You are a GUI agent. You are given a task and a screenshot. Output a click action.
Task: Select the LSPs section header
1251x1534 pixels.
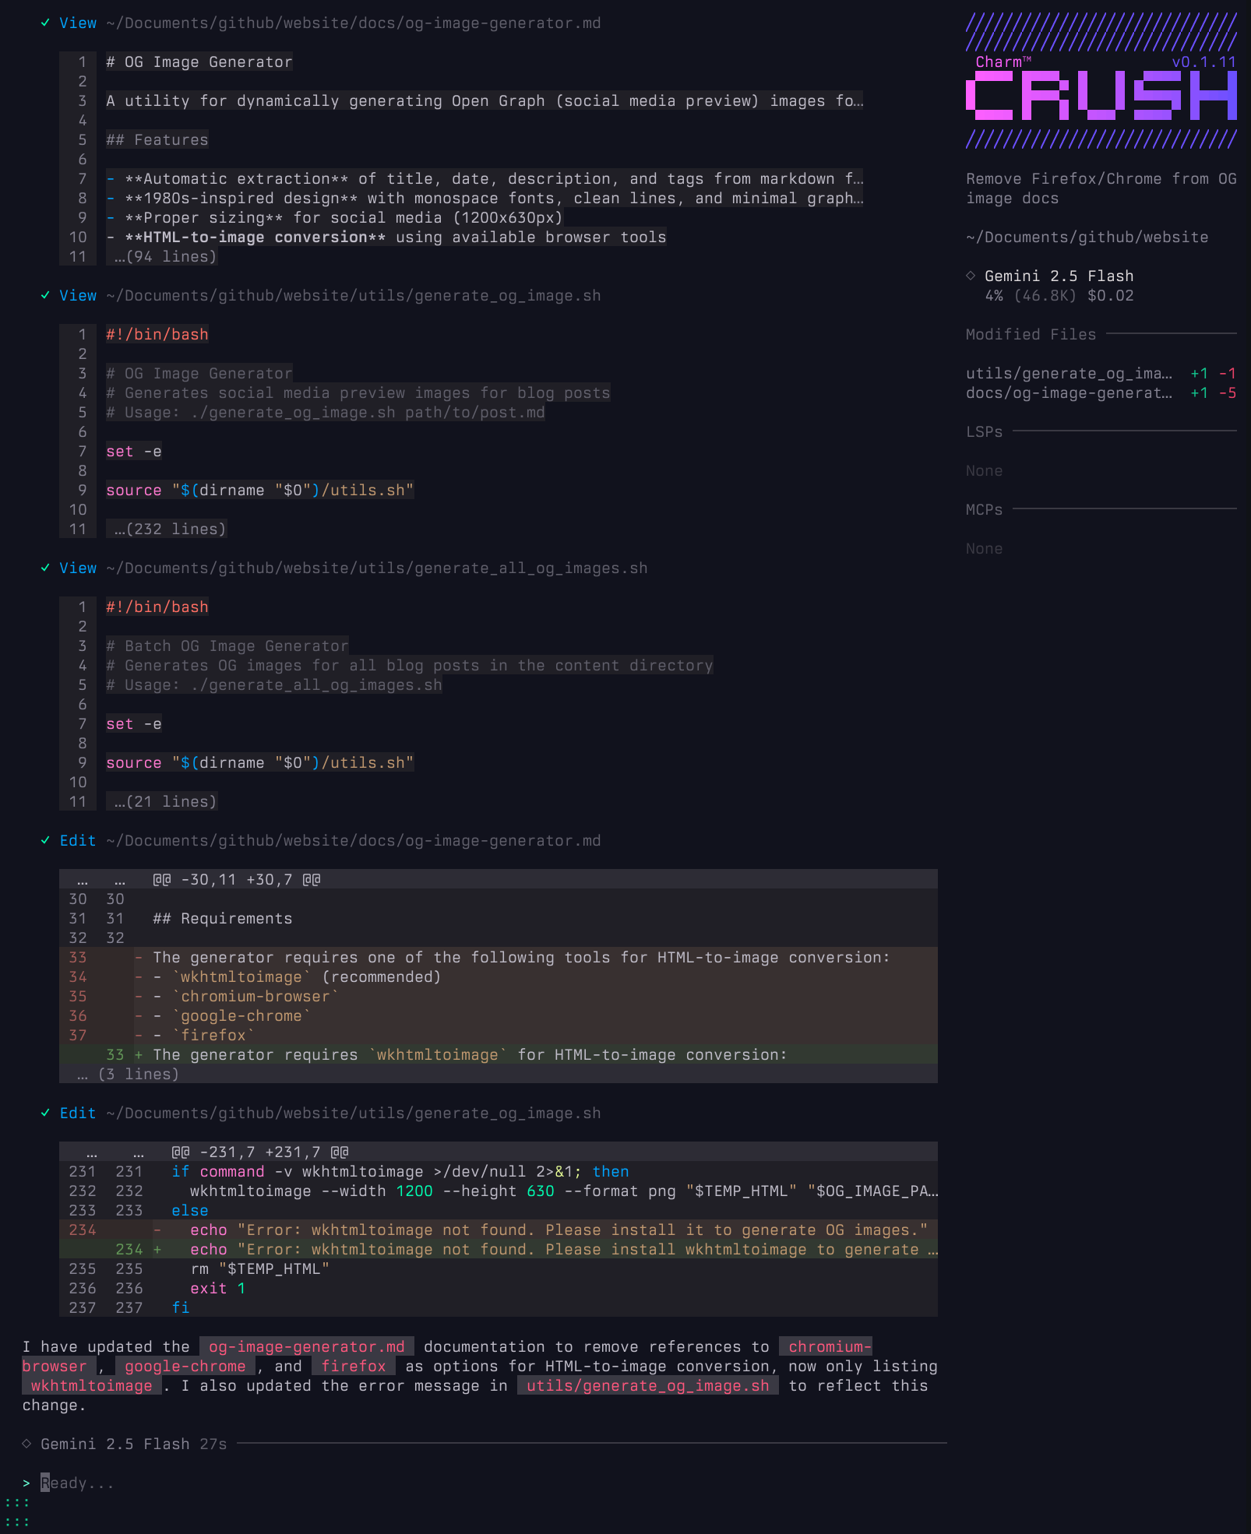(984, 432)
